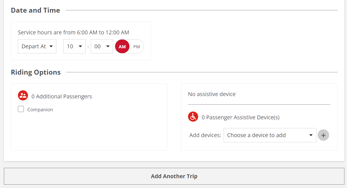The image size is (347, 188).
Task: Check the Companion checkbox
Action: click(x=21, y=109)
